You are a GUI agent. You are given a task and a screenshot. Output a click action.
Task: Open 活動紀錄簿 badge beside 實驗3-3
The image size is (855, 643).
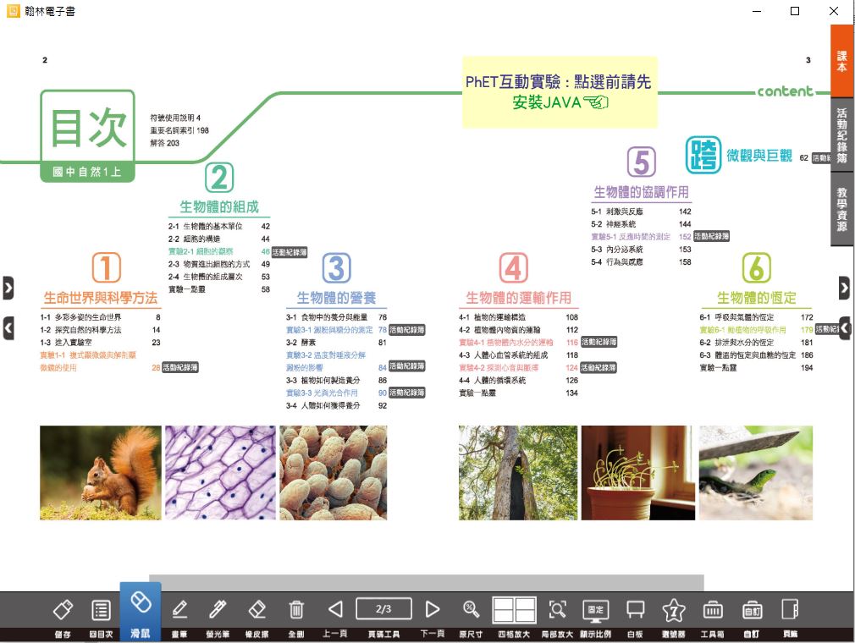(407, 393)
